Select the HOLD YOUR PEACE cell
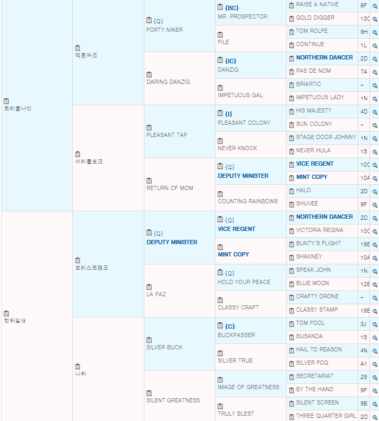 (x=251, y=277)
